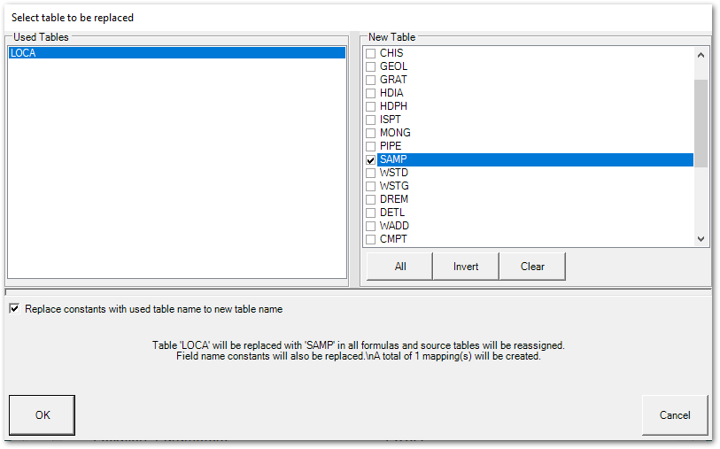Uncheck the SAMP table checkbox
Viewport: 720px width, 449px height.
point(370,159)
